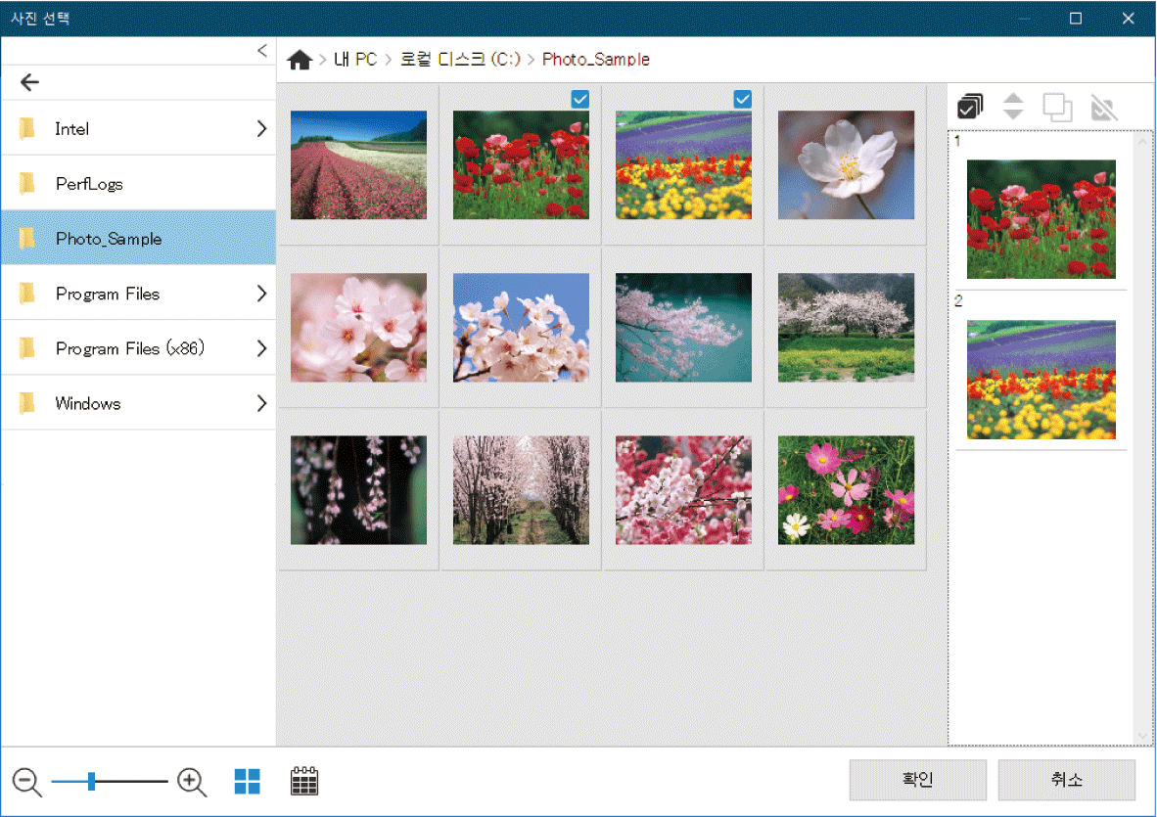Switch to calendar view

coord(304,781)
